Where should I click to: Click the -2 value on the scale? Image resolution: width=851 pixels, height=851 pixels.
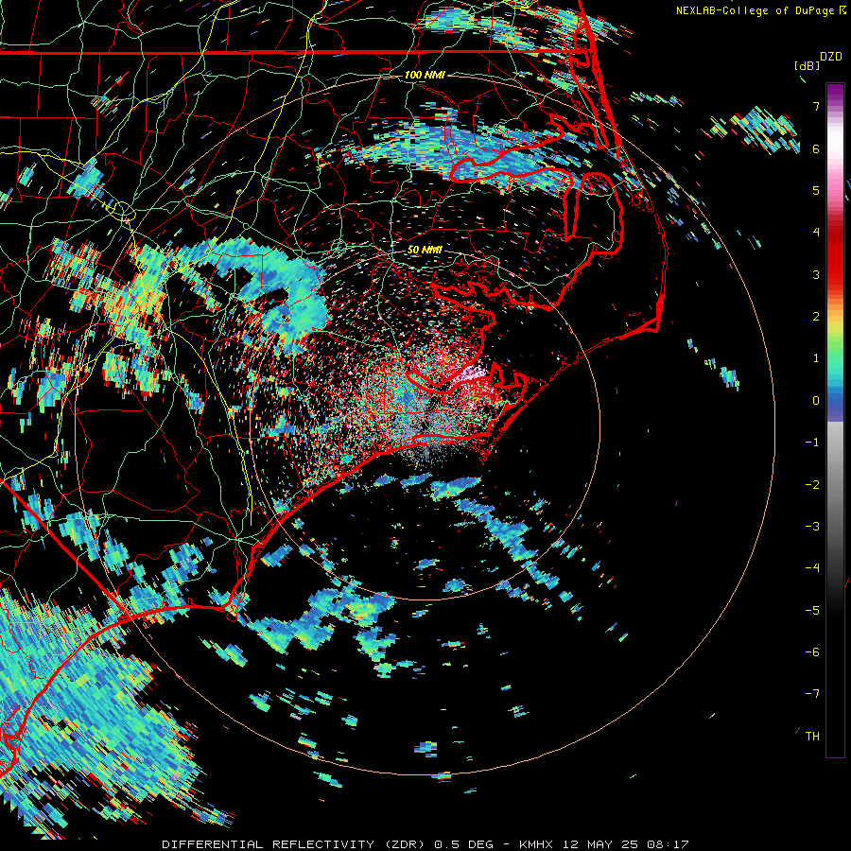[x=812, y=485]
